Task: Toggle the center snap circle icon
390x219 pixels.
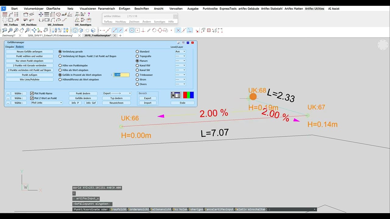Action: [x=132, y=30]
